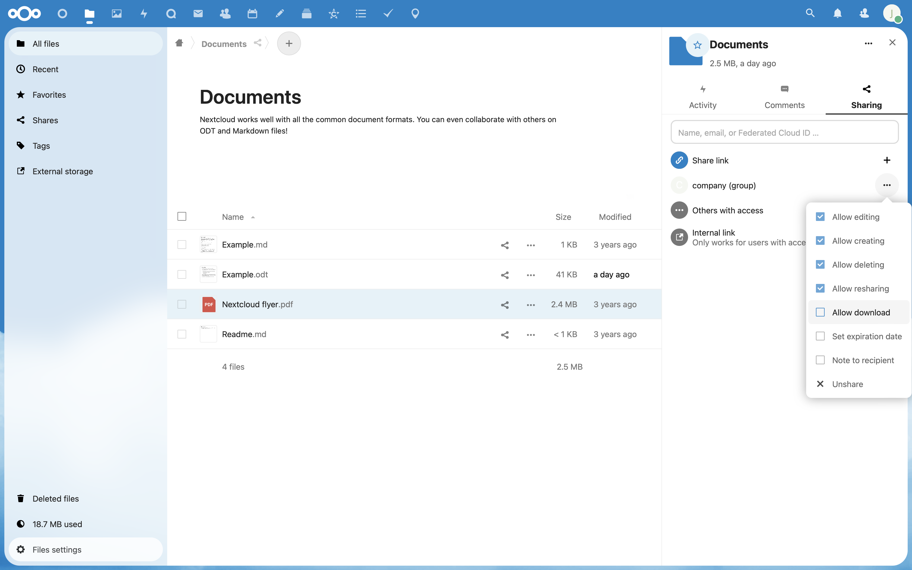Select all files with the header checkbox
The height and width of the screenshot is (570, 912).
(x=182, y=216)
